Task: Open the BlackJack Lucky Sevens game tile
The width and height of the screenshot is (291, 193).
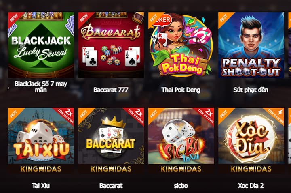Action: click(41, 45)
